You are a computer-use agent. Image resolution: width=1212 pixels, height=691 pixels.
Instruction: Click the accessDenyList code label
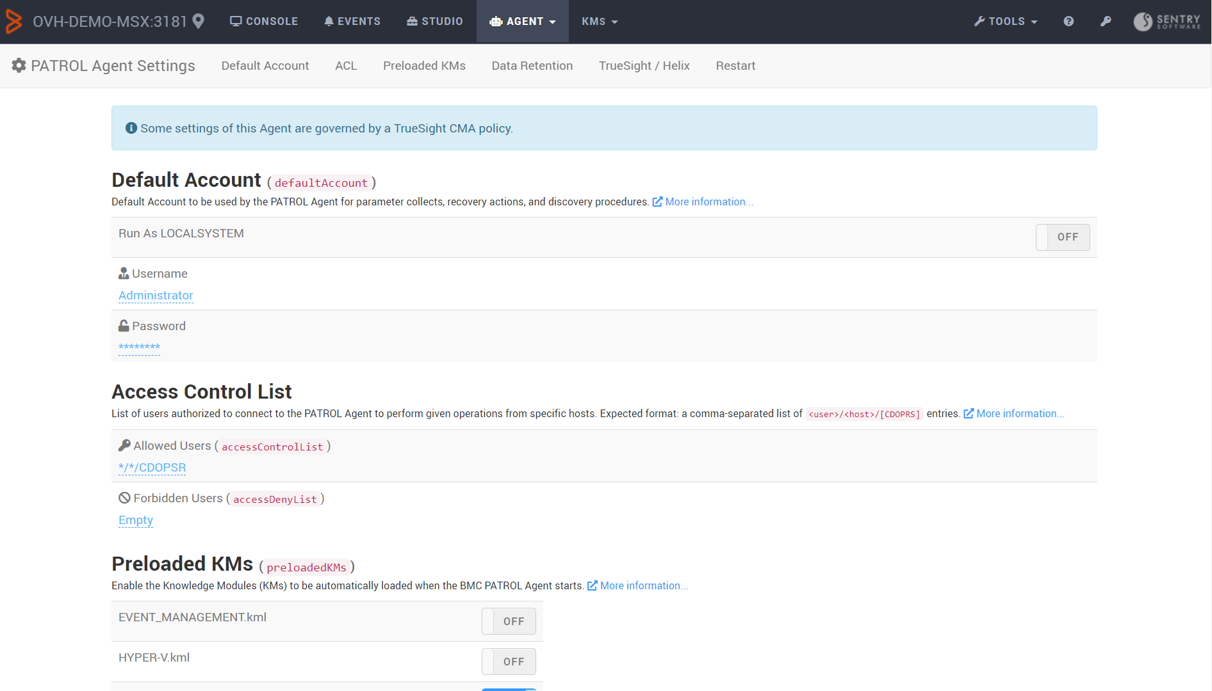275,499
